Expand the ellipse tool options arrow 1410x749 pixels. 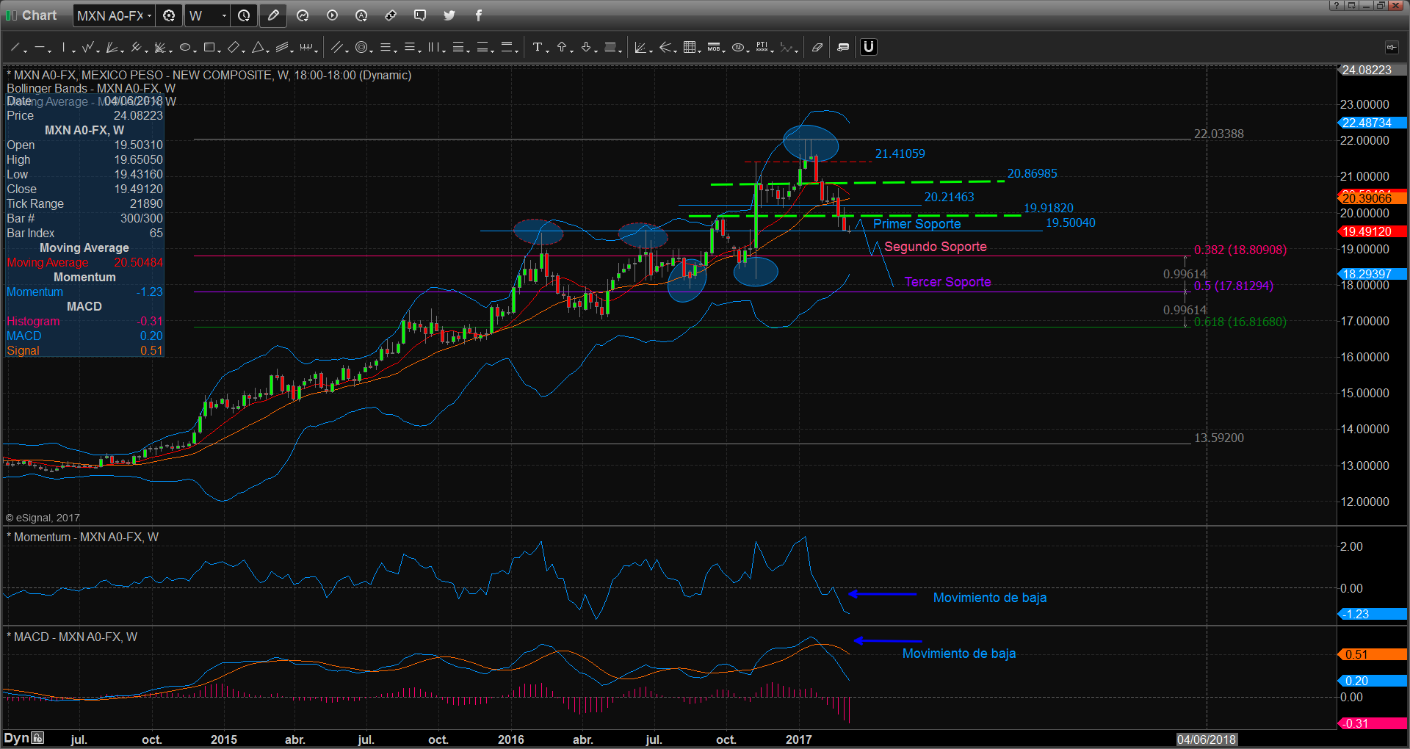(195, 51)
